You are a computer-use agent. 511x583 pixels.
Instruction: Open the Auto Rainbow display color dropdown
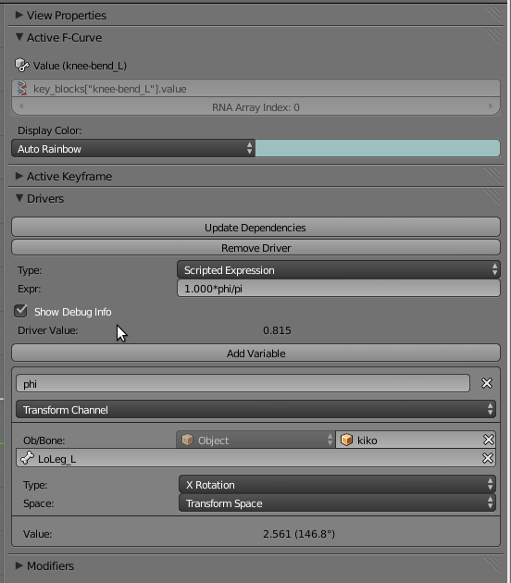pos(133,148)
